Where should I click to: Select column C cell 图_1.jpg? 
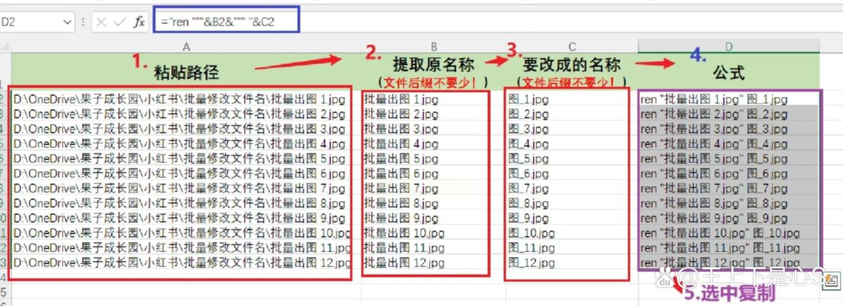572,99
